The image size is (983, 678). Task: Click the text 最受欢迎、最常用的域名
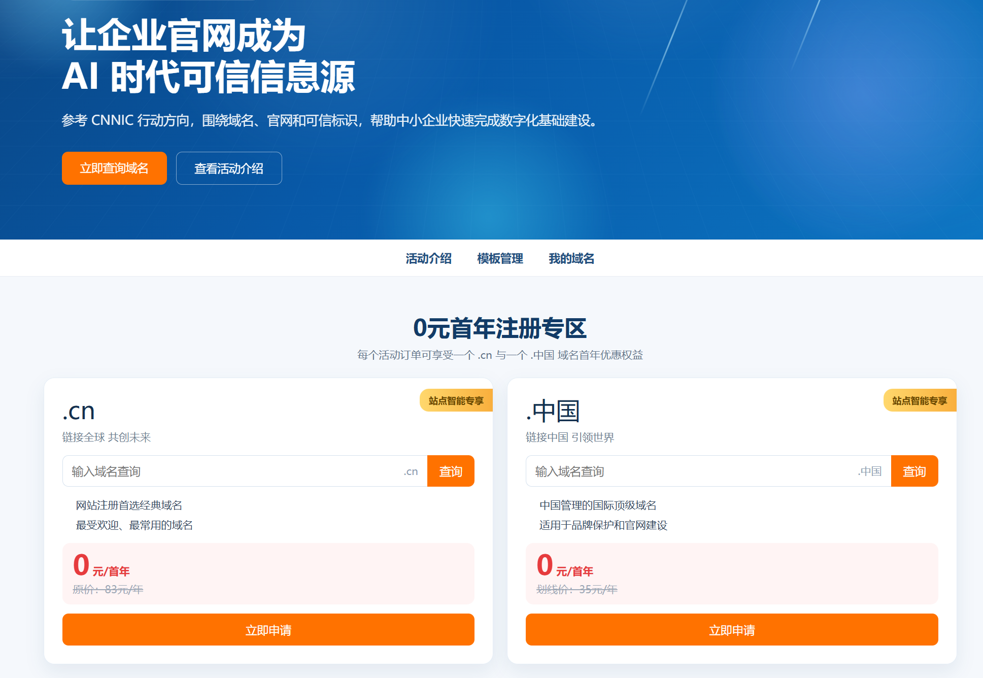[134, 525]
